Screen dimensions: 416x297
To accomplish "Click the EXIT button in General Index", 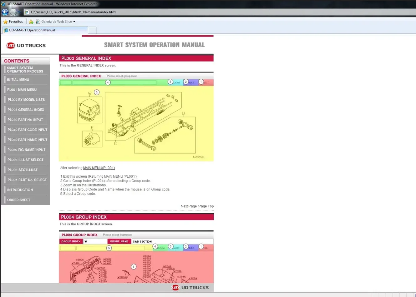I will 206,82.
